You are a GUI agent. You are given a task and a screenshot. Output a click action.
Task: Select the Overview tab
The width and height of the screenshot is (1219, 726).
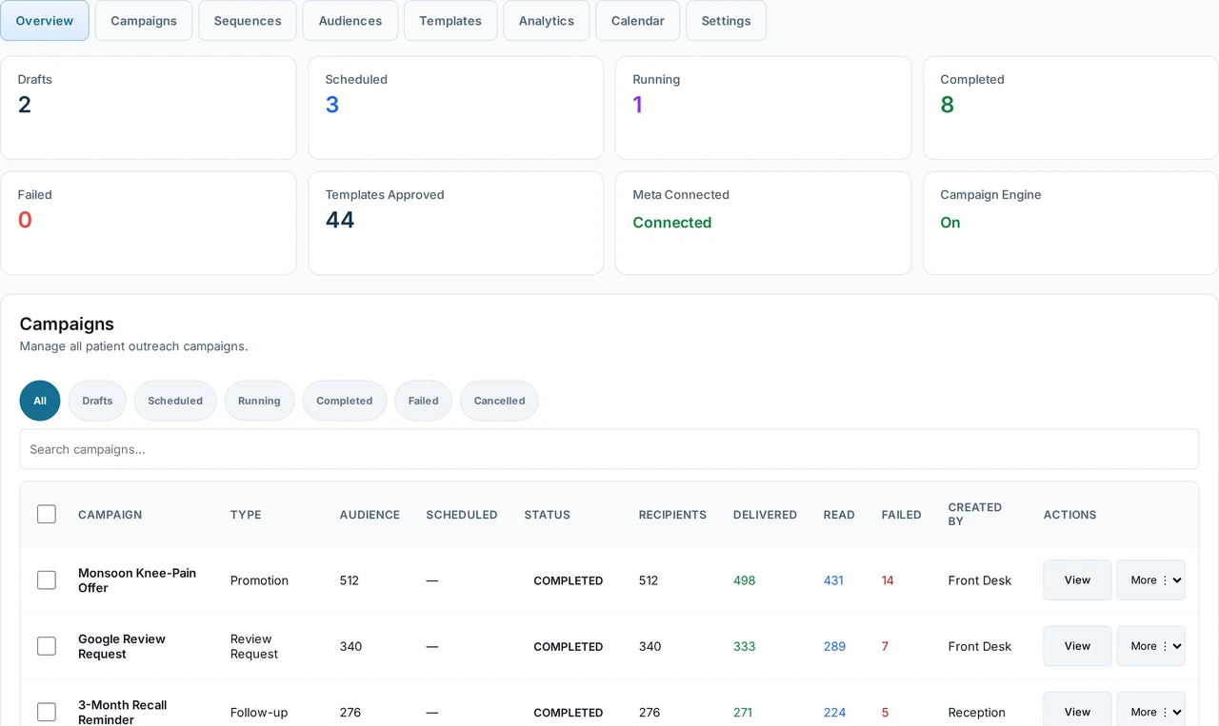[x=45, y=21]
